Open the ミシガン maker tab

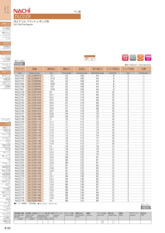5,207
